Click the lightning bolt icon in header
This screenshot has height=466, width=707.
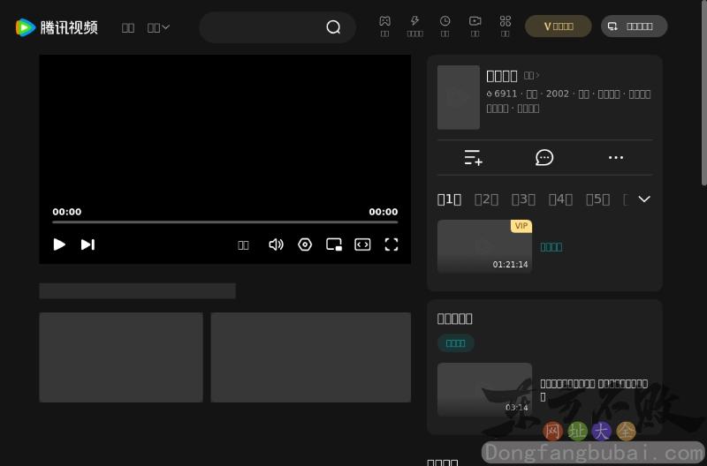[x=414, y=21]
